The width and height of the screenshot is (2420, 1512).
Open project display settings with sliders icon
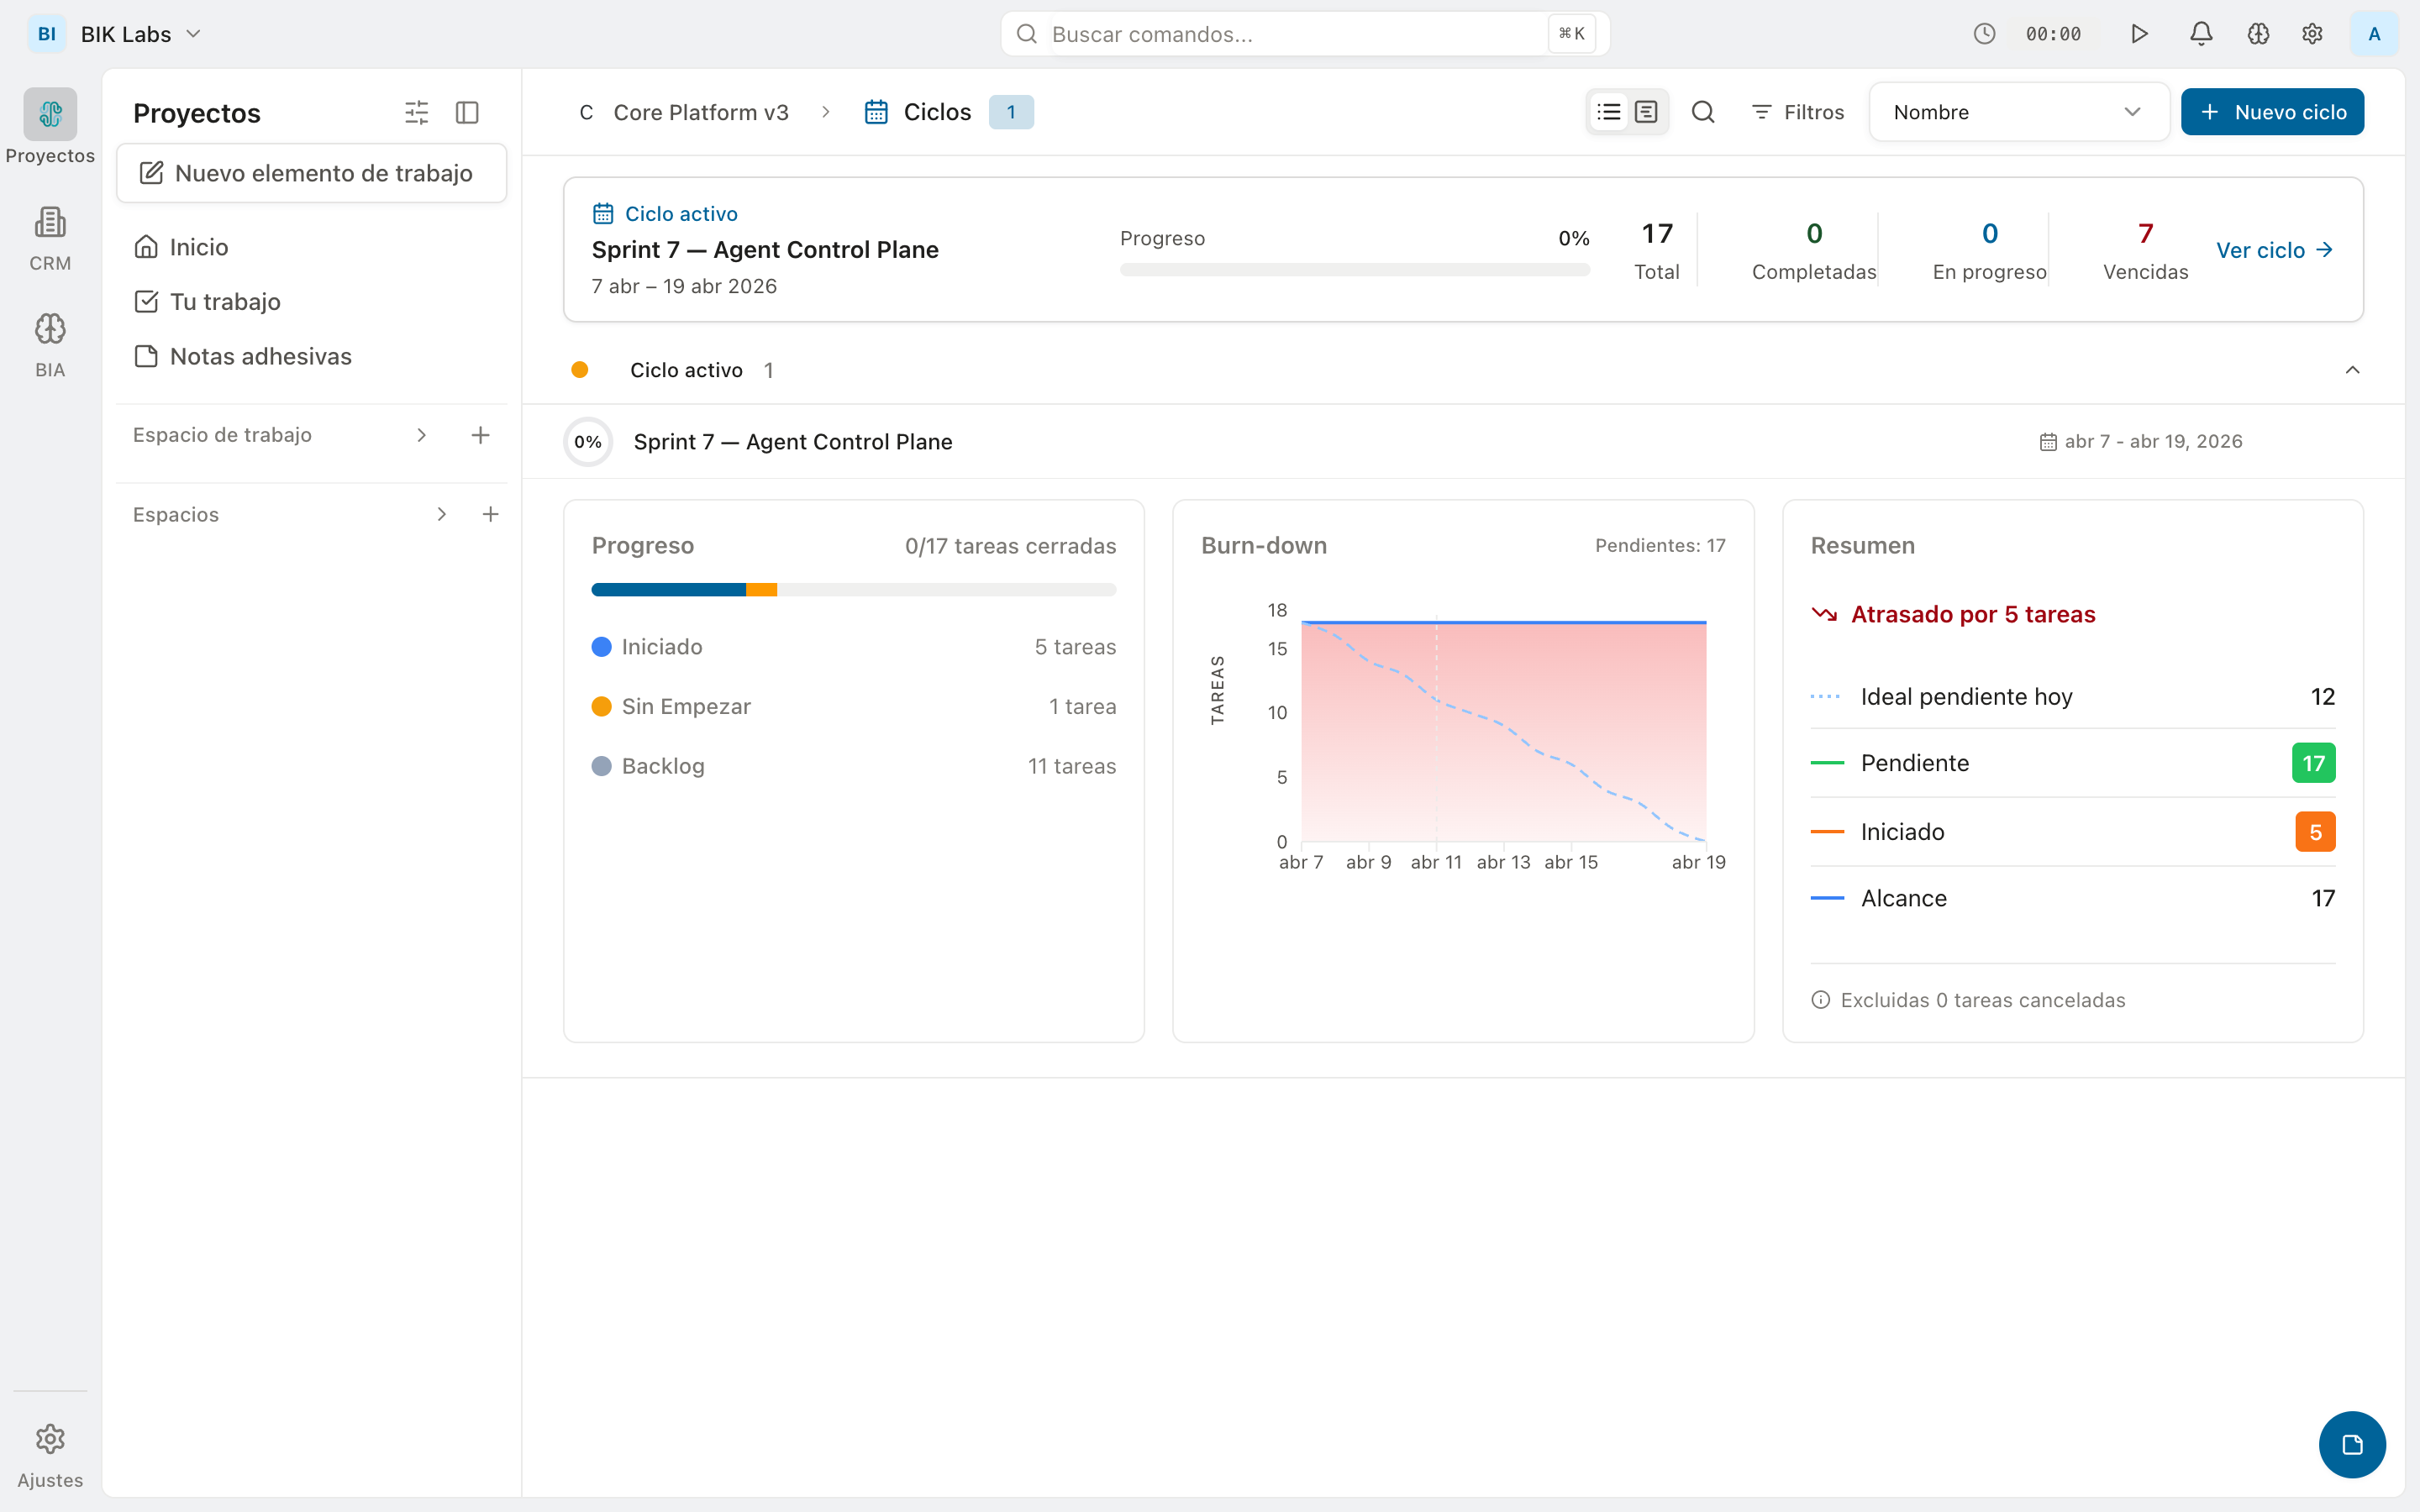(x=417, y=112)
